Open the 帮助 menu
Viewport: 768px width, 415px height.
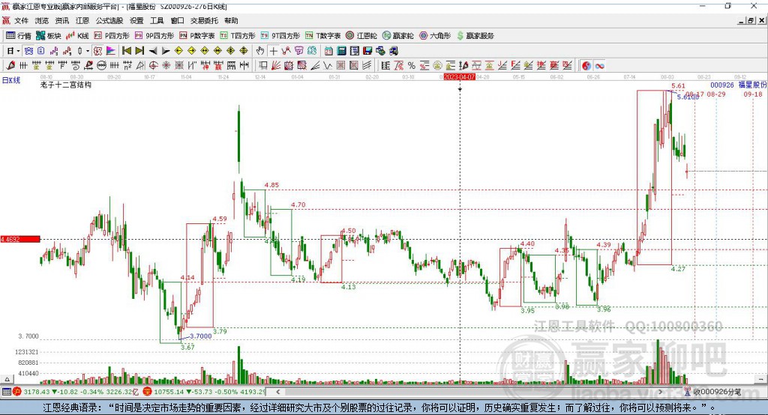point(231,20)
